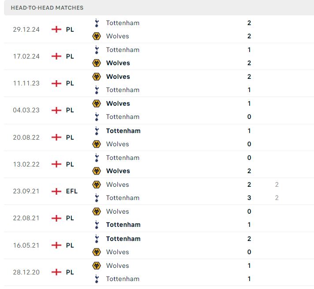
Task: Select the 22.08.21 match date
Action: (x=26, y=218)
